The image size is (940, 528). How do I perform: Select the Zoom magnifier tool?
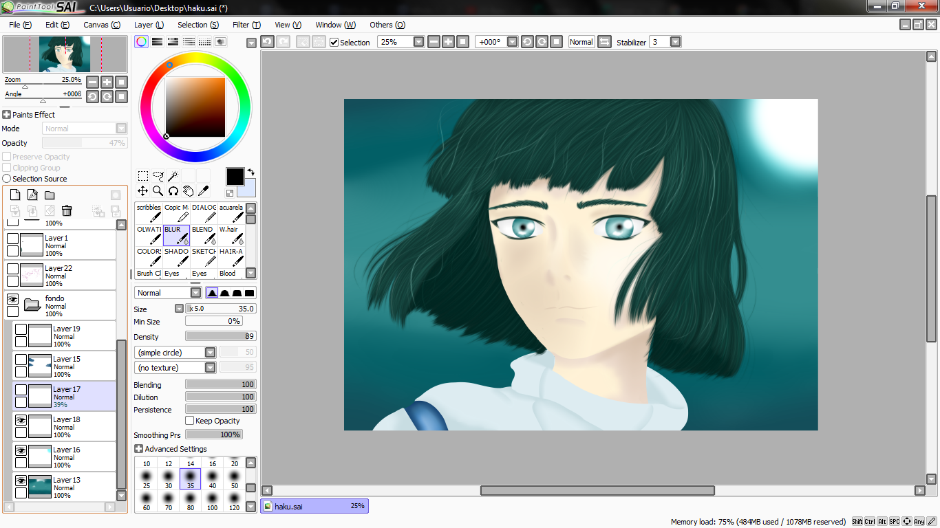[158, 191]
